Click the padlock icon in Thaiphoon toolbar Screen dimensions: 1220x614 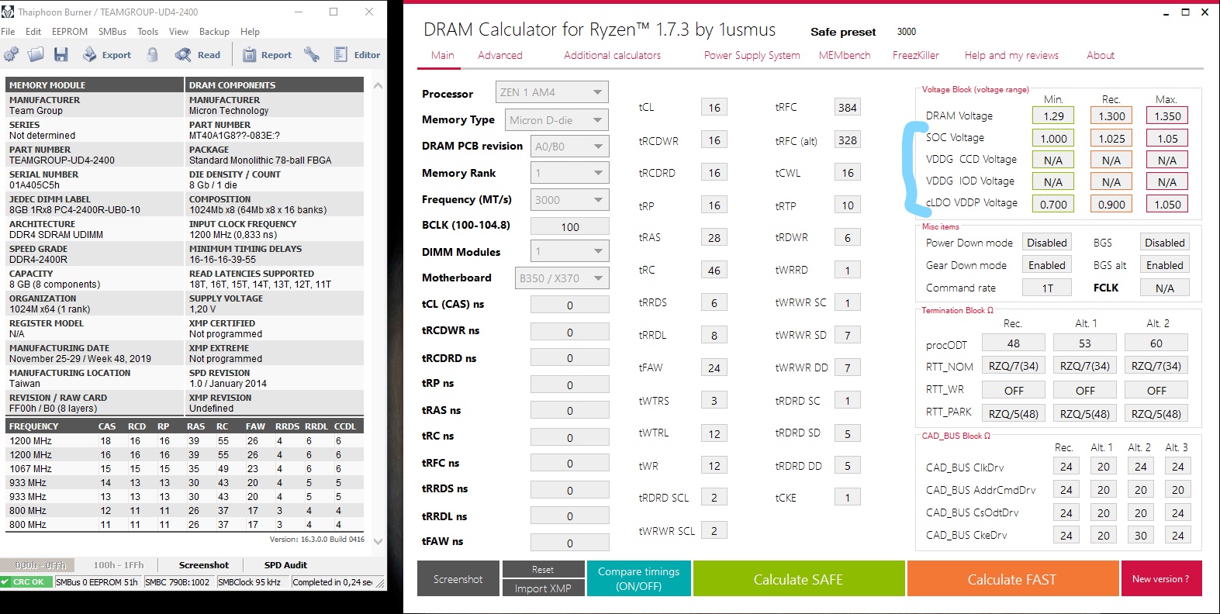[x=153, y=54]
